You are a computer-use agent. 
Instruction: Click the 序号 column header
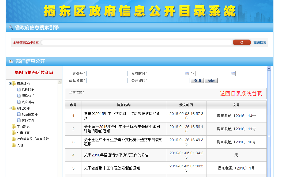tap(73, 105)
